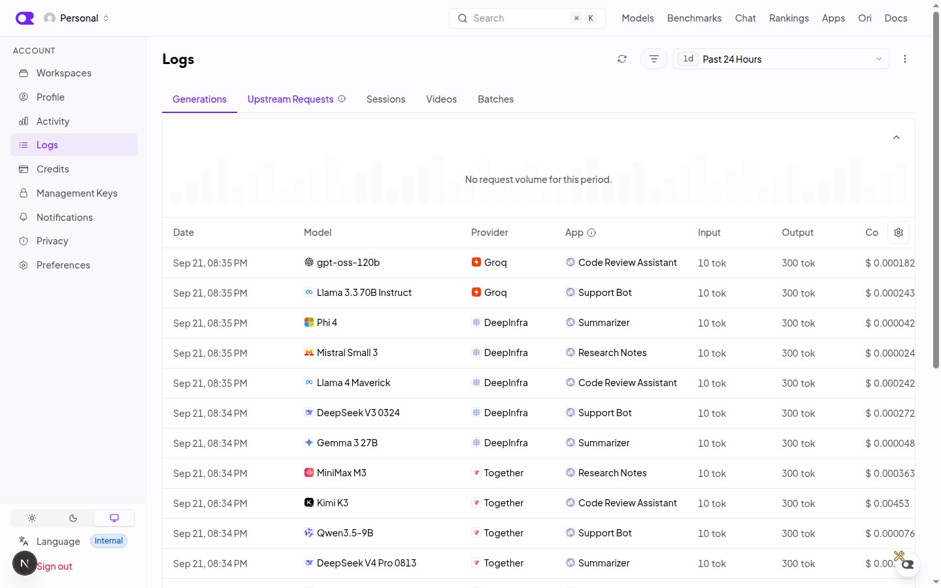The image size is (941, 588).
Task: Click Research Notes app in Mistral Small 3 row
Action: coord(612,353)
